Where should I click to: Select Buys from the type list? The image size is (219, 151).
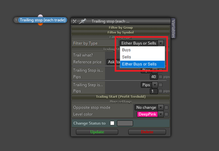142,50
